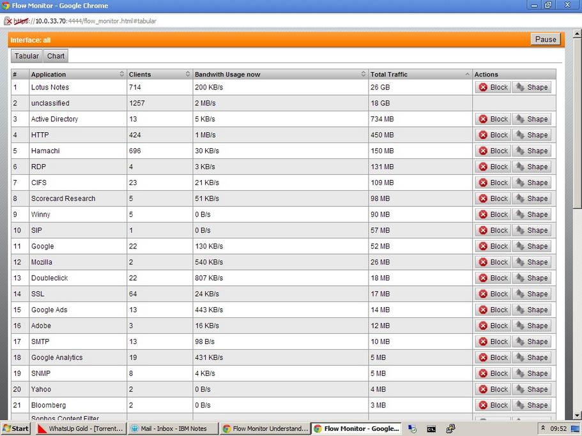582x436 pixels.
Task: Block the Lotus Notes application
Action: pyautogui.click(x=493, y=87)
